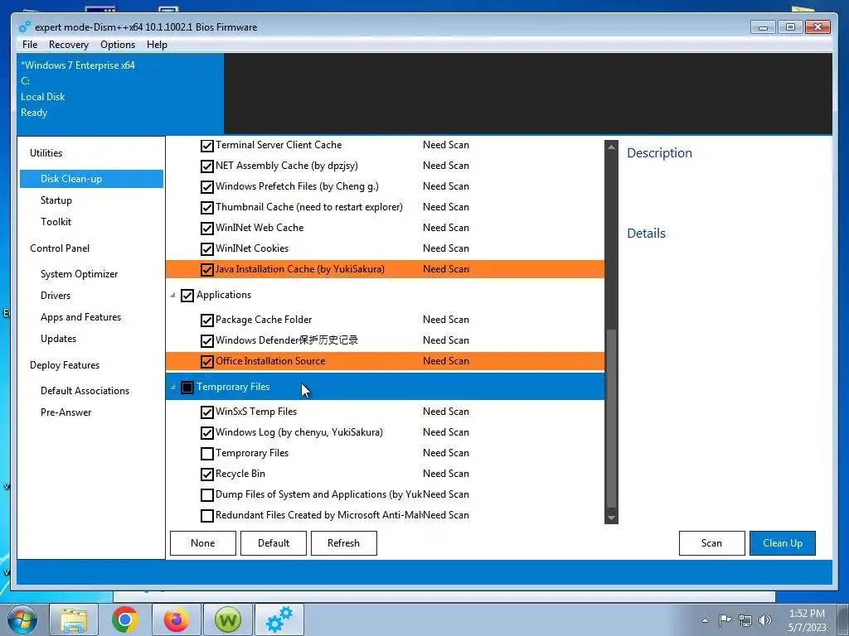Viewport: 849px width, 636px height.
Task: Enable the unchecked Temprorary Files item
Action: [x=206, y=453]
